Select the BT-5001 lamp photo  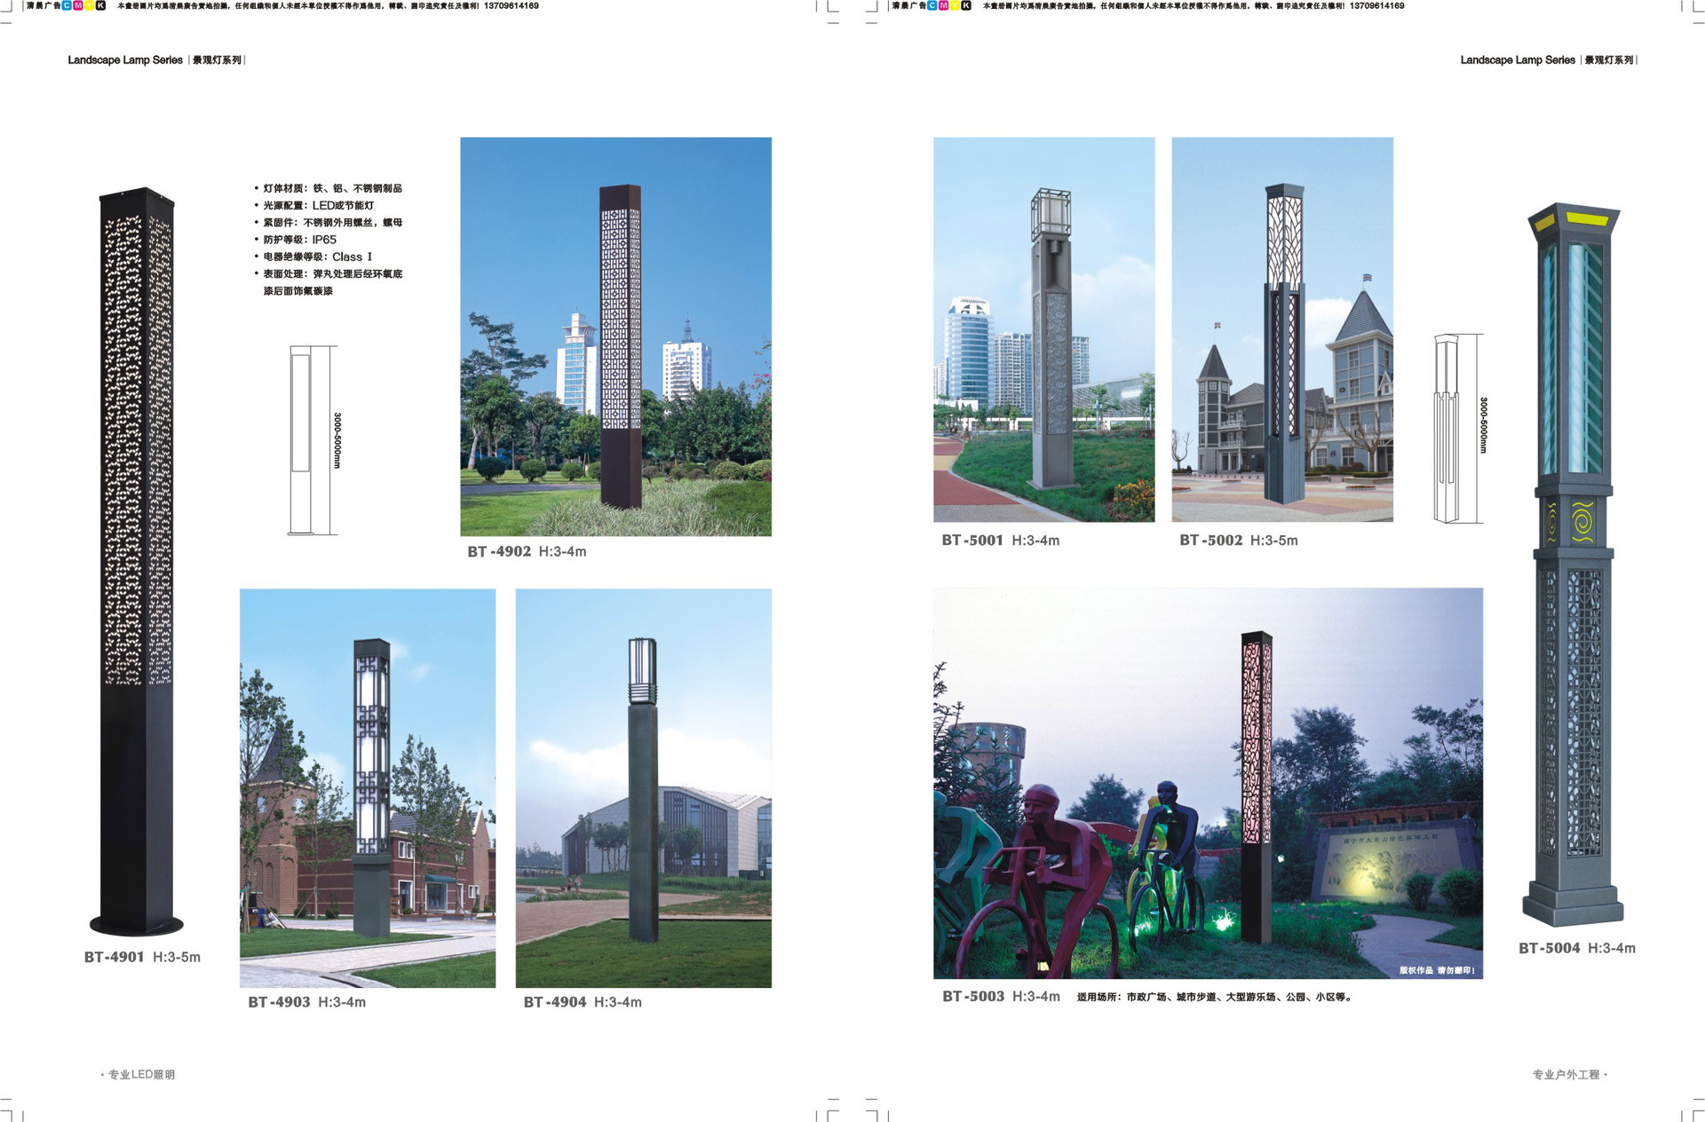tap(1043, 329)
